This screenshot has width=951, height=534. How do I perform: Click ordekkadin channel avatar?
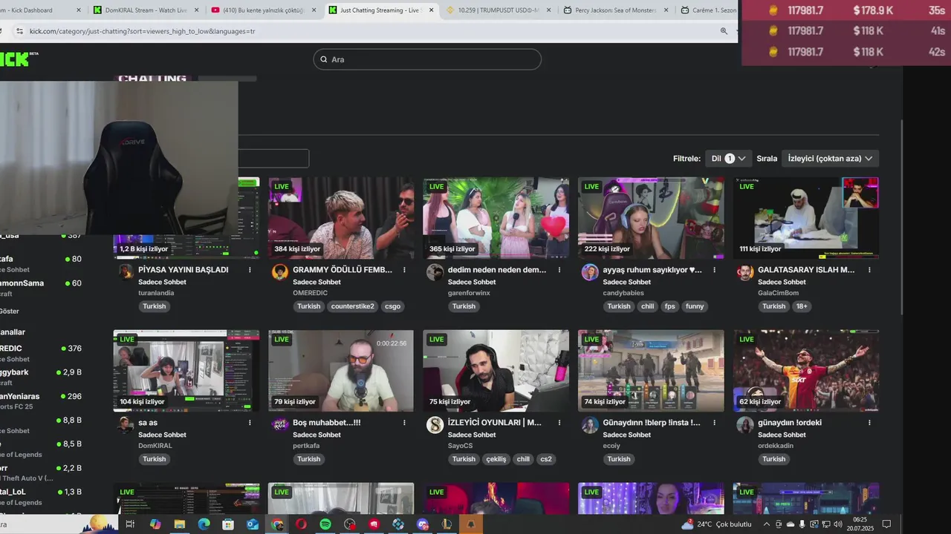click(745, 425)
